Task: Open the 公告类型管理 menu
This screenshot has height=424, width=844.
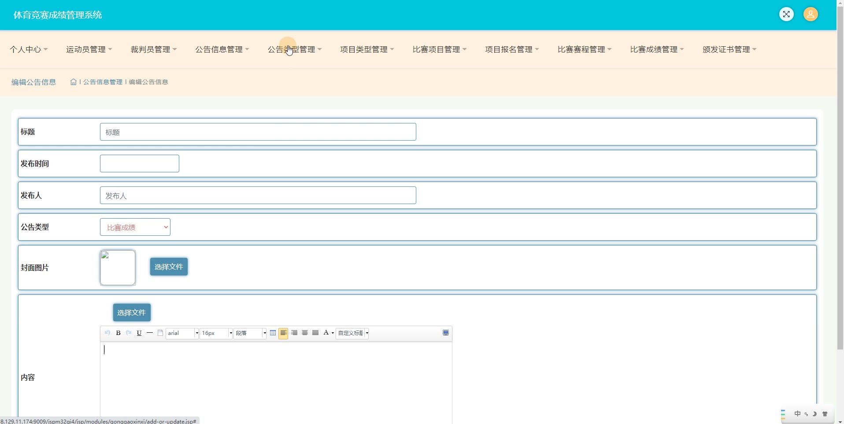Action: tap(295, 49)
